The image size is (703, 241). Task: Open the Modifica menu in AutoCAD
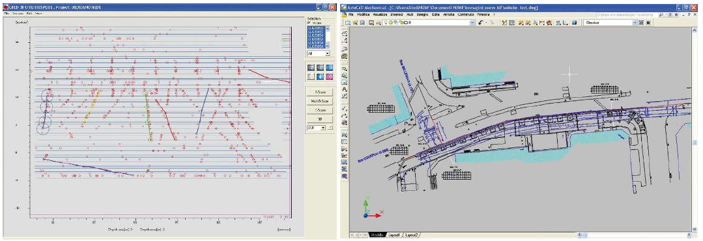pos(363,14)
